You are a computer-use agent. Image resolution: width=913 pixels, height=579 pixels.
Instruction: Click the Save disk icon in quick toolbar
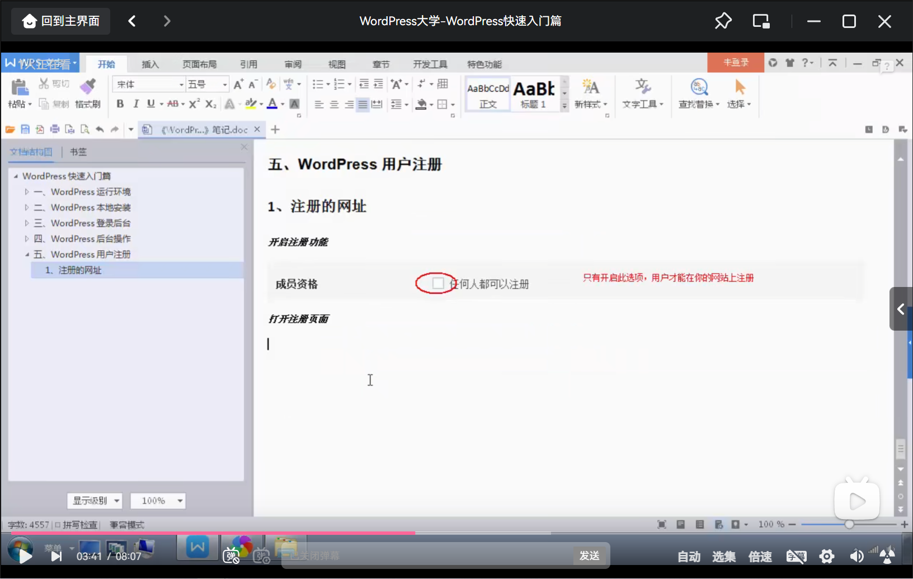25,130
